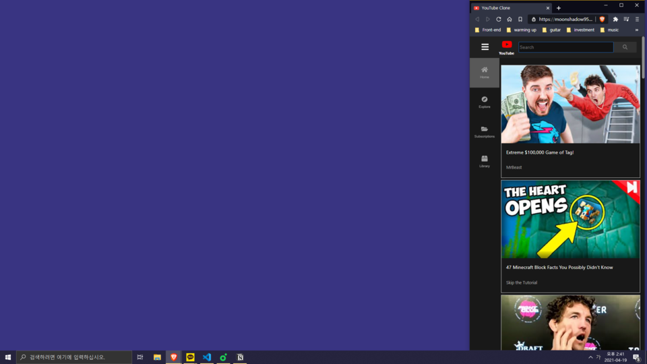Open Brave Shields lion icon
The height and width of the screenshot is (364, 647).
coord(602,20)
